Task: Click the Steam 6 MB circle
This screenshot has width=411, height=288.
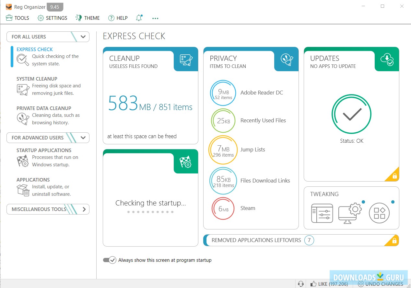Action: coord(223,209)
